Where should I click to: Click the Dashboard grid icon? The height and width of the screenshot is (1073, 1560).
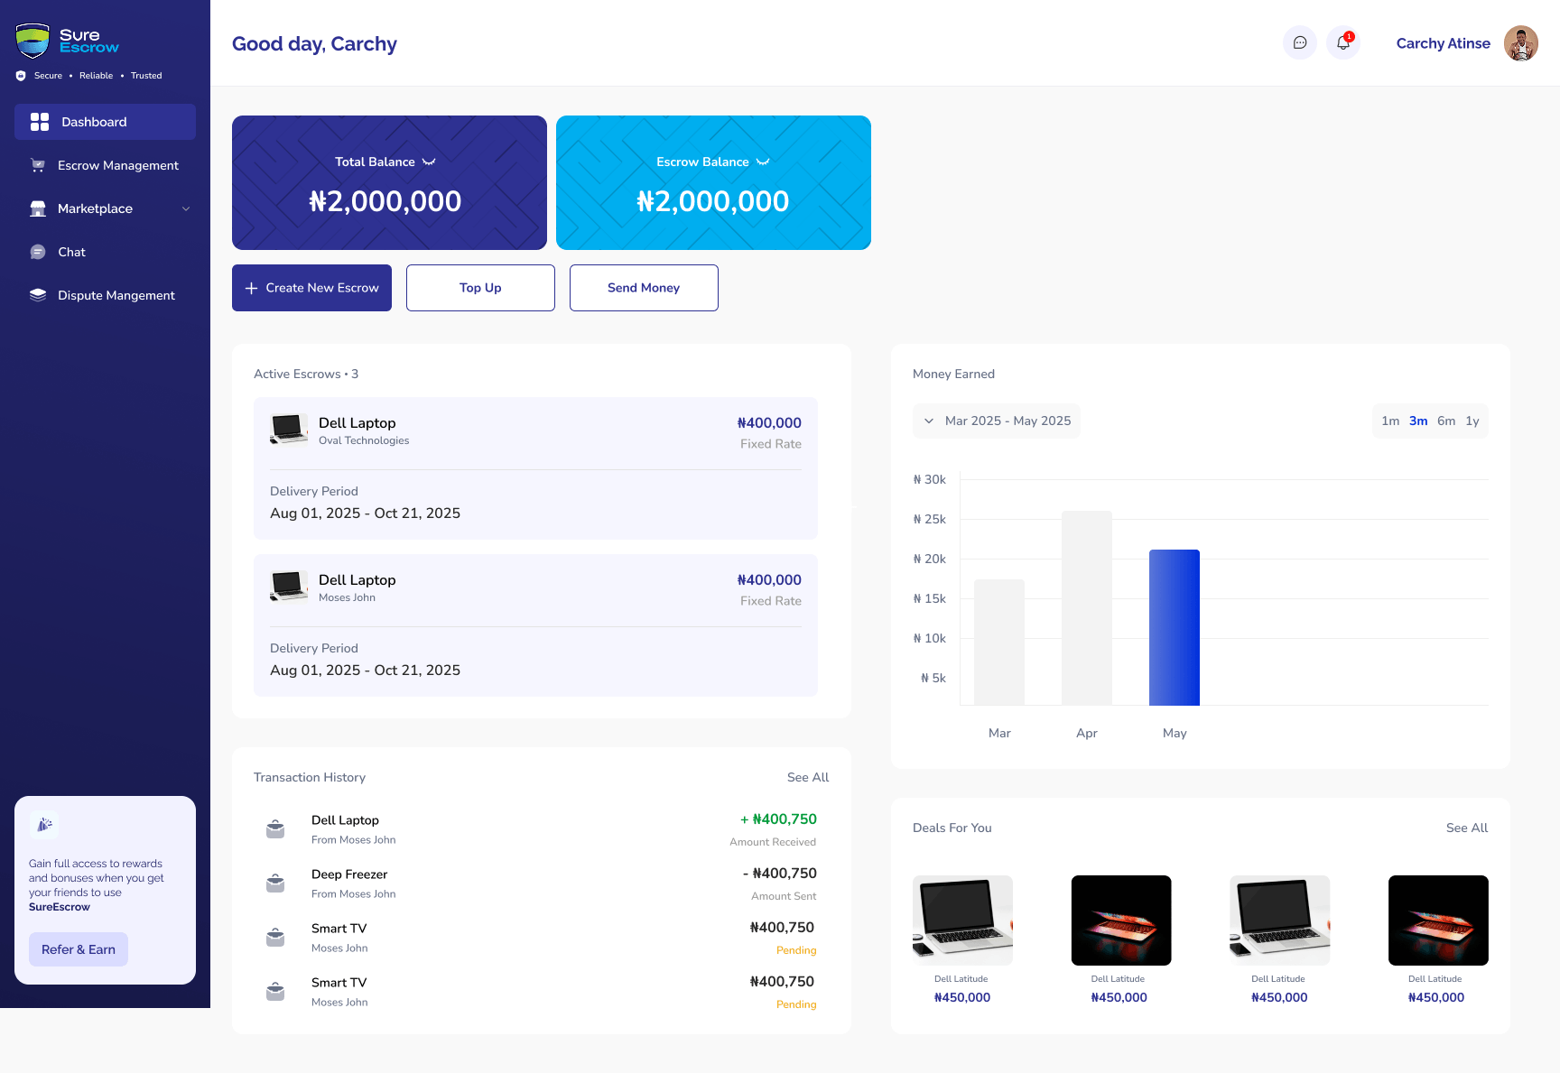pos(40,122)
